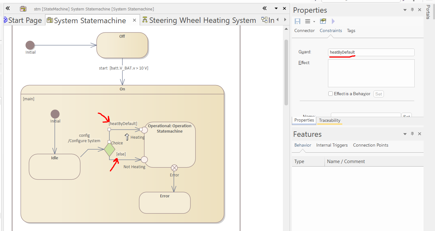Switch to the Internal Triggers tab

coord(332,145)
